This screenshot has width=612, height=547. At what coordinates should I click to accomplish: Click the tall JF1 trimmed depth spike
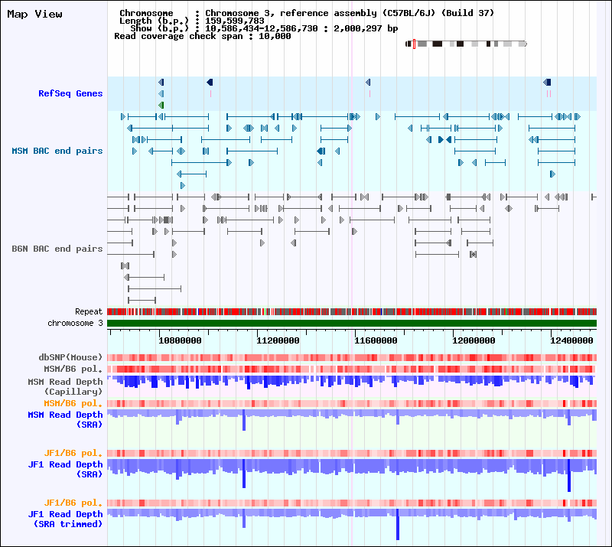coord(398,524)
